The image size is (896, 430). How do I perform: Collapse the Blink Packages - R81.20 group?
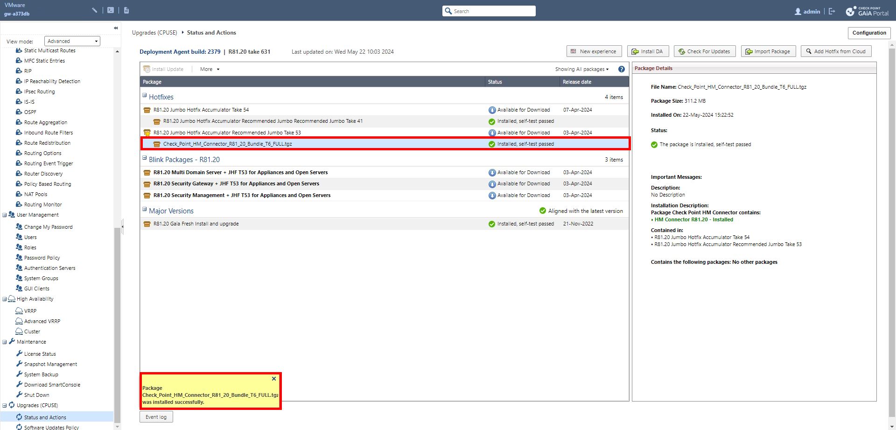145,158
